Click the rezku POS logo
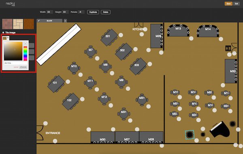This screenshot has width=243, height=154. point(11,4)
